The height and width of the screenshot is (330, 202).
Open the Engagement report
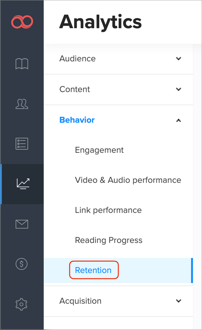click(99, 150)
